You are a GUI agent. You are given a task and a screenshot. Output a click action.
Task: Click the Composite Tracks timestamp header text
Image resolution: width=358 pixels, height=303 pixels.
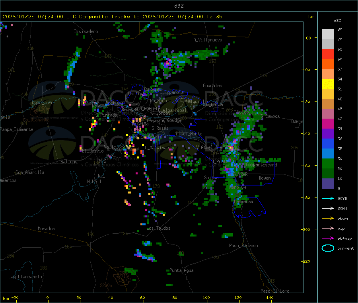click(112, 17)
